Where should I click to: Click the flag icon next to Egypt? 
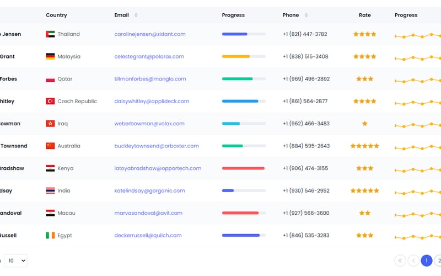pos(50,235)
